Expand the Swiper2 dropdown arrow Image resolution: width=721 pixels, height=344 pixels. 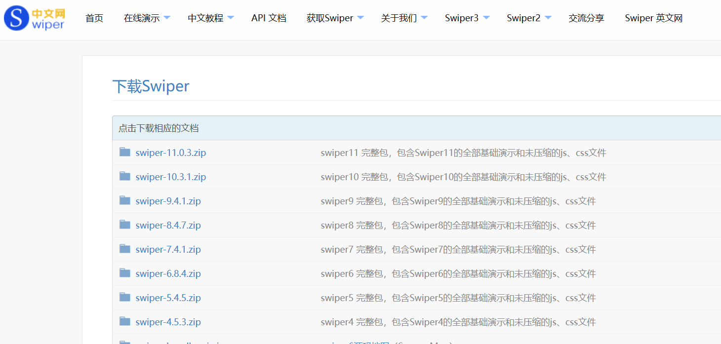point(548,18)
